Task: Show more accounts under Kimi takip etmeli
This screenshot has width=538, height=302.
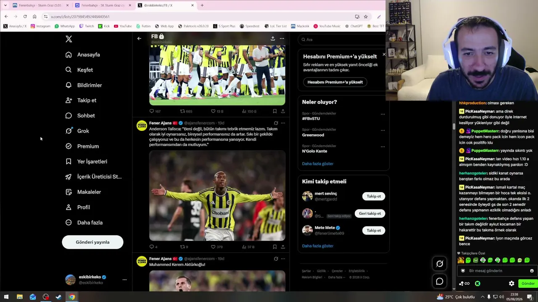Action: 318,246
